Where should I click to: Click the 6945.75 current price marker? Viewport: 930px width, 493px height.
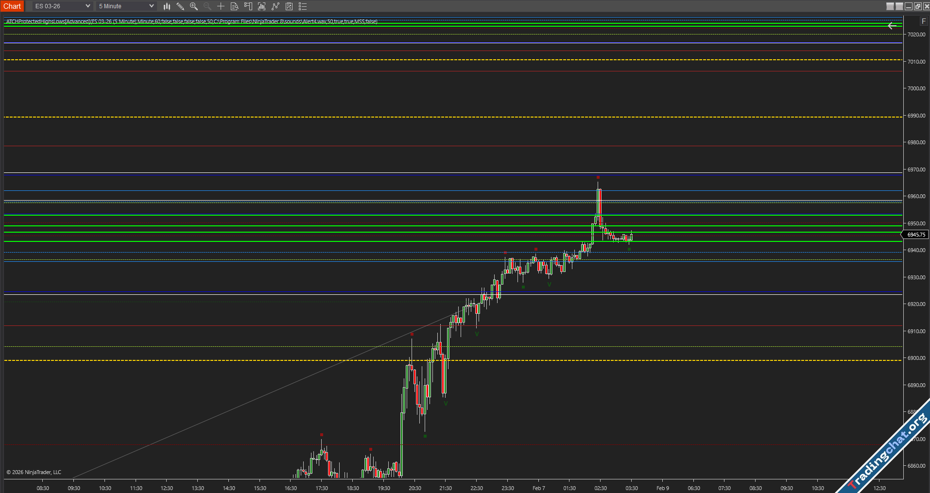(x=916, y=235)
